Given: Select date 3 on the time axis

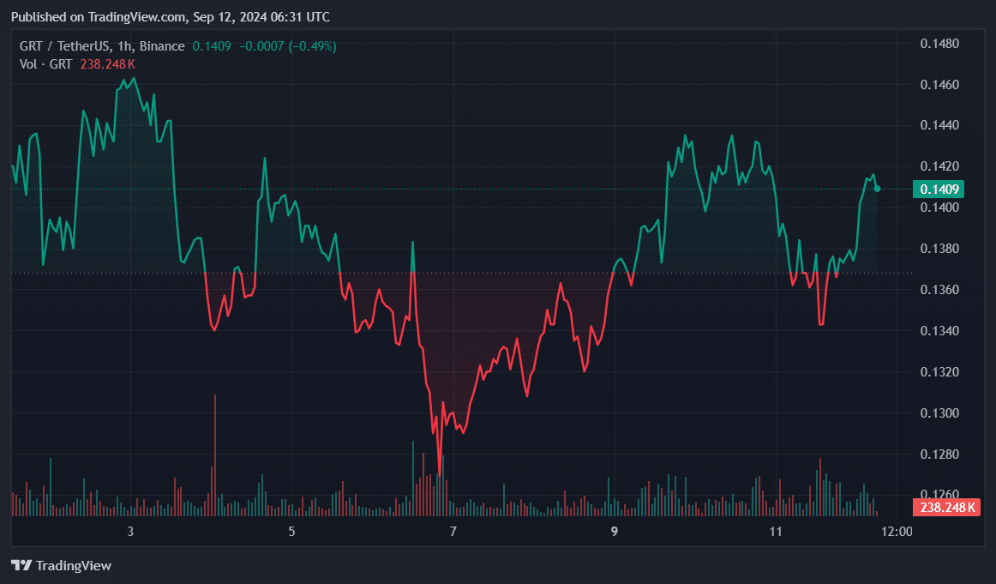Looking at the screenshot, I should [x=130, y=531].
